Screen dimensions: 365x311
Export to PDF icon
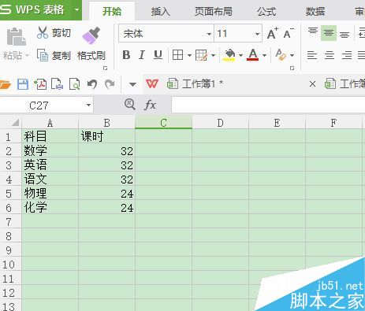click(40, 84)
